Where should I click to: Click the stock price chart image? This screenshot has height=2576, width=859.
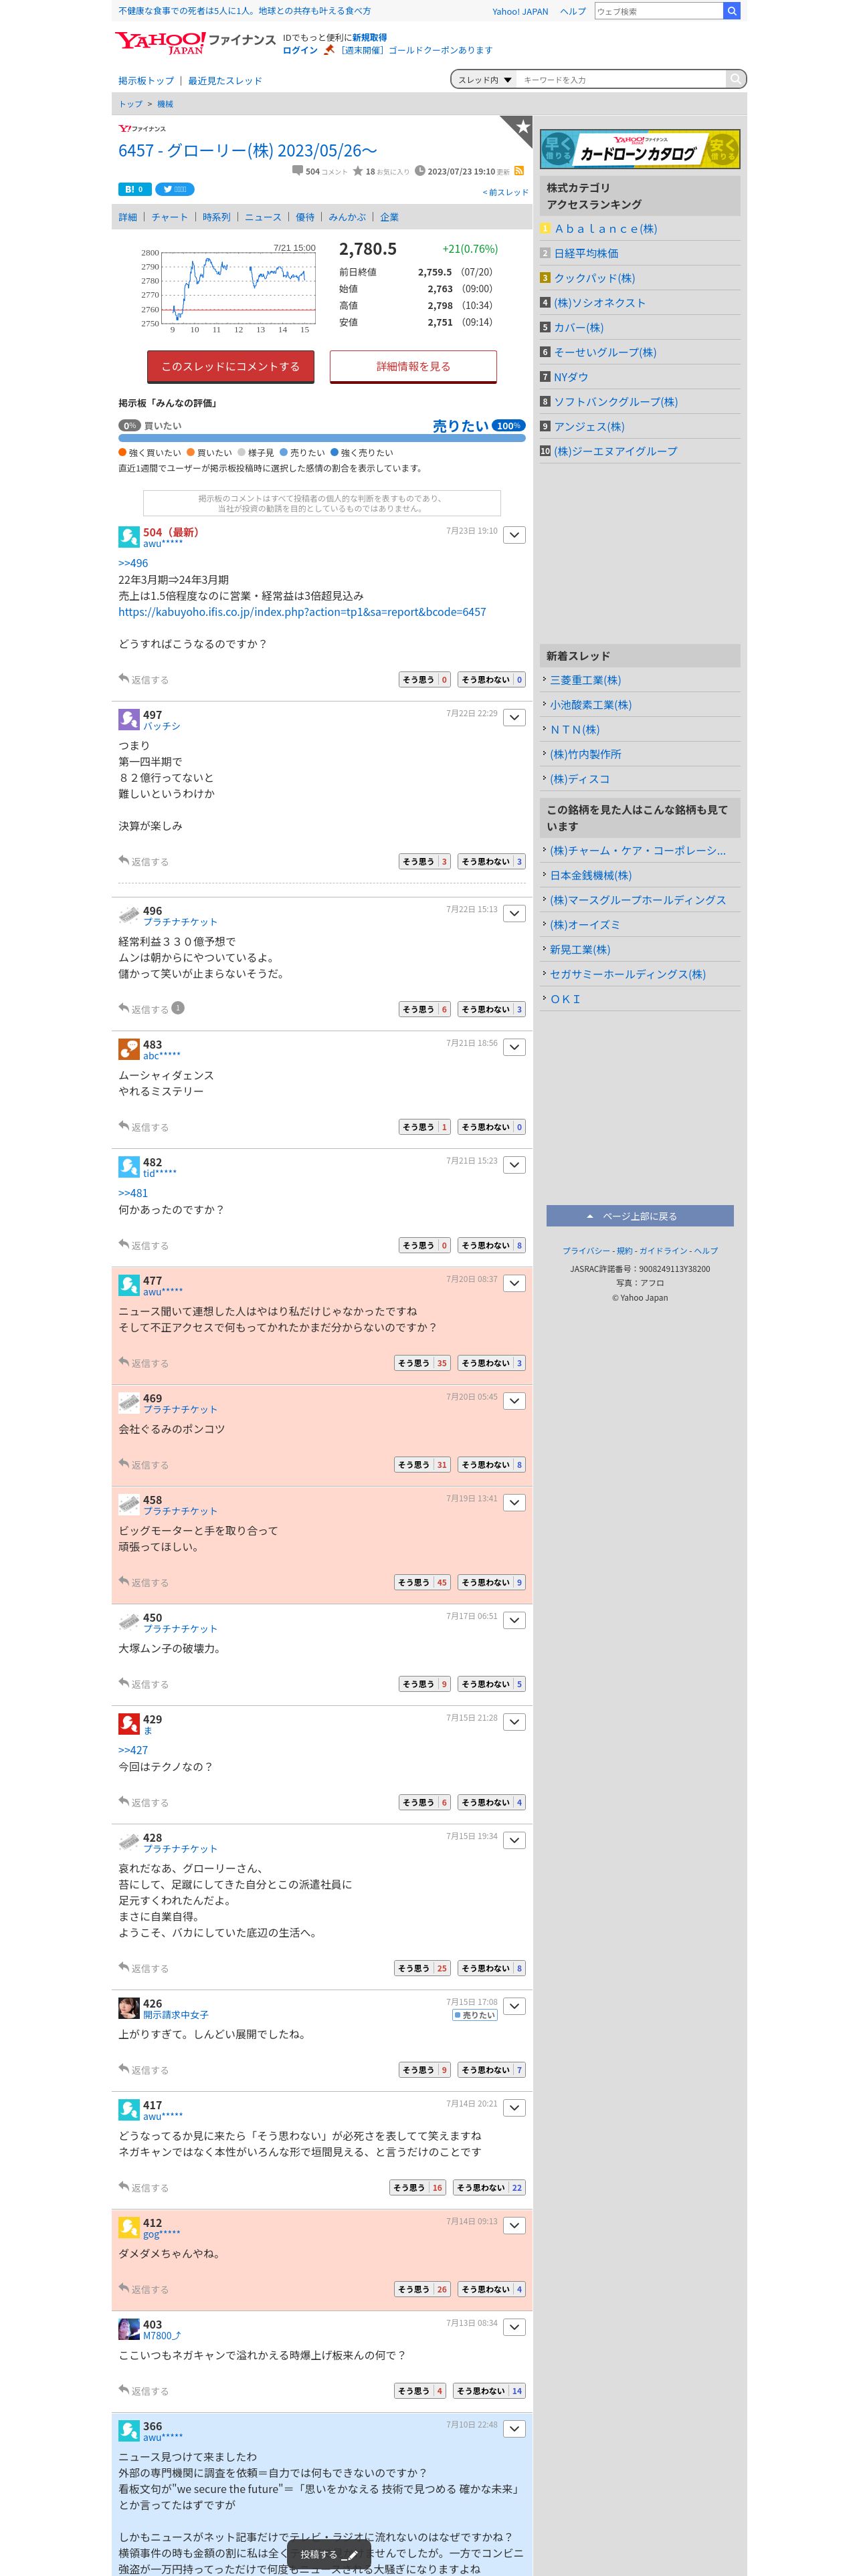tap(228, 289)
